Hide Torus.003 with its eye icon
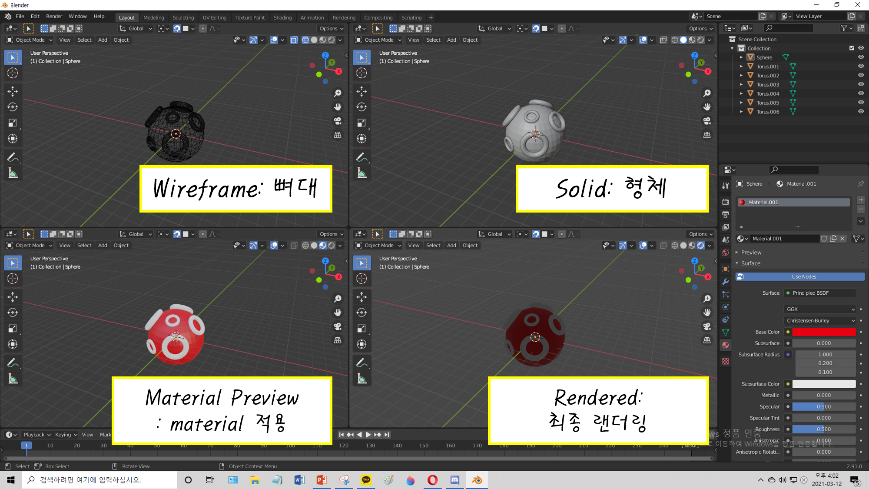The image size is (869, 489). (861, 84)
